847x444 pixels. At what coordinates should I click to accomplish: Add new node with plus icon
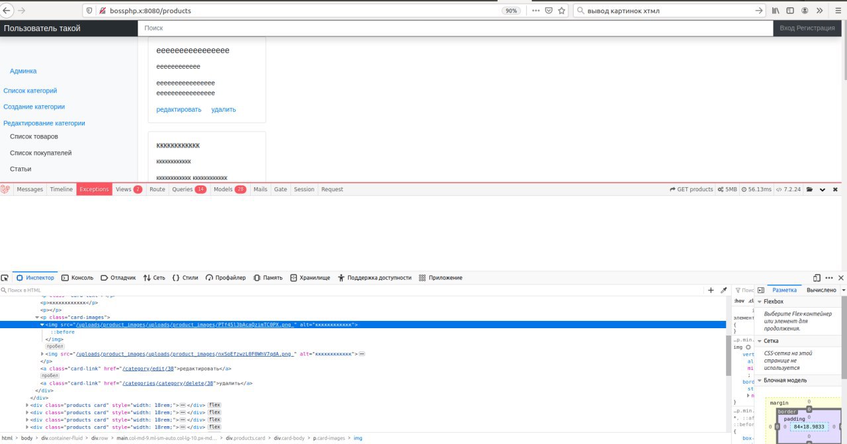(x=711, y=290)
